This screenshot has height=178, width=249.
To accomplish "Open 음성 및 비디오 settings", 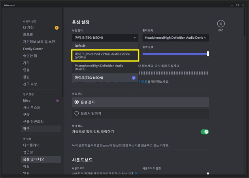I will coord(41,159).
